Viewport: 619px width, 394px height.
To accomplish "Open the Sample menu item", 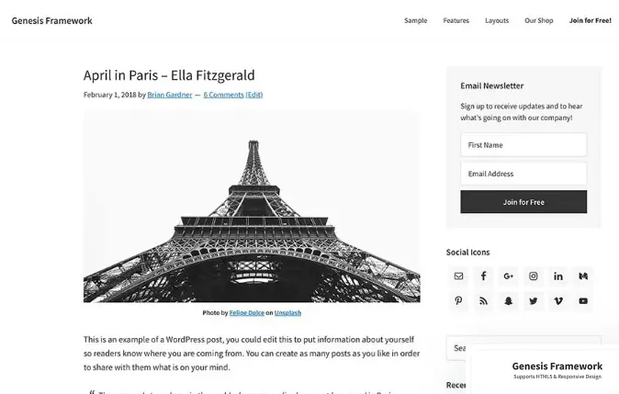I will 415,20.
